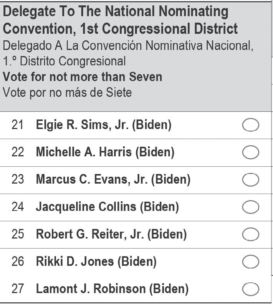This screenshot has width=273, height=305.
Task: Click the name Michelle A. Harris (Biden)
Action: coord(105,152)
